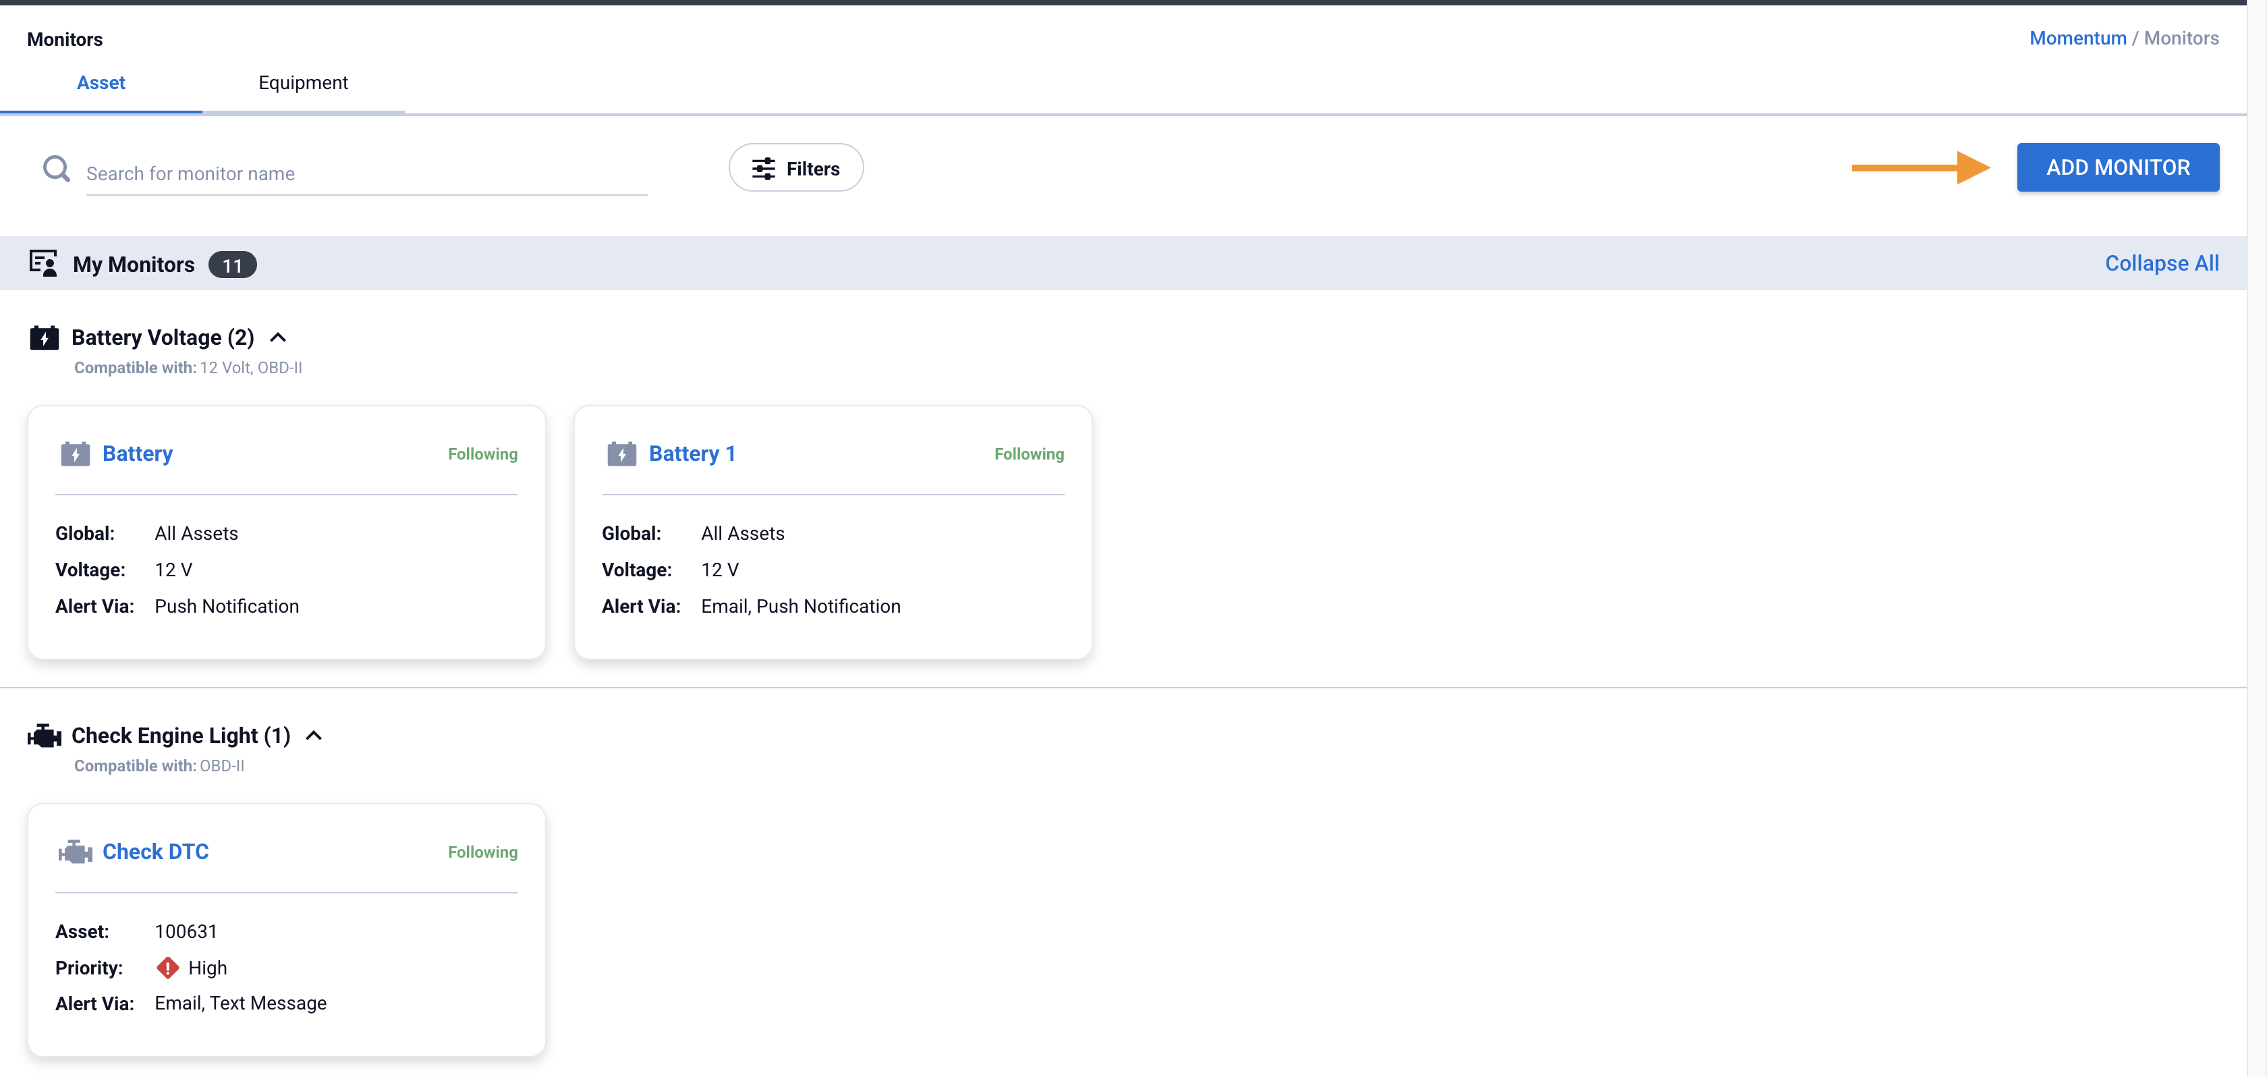Toggle Following on the Battery card

[x=482, y=454]
